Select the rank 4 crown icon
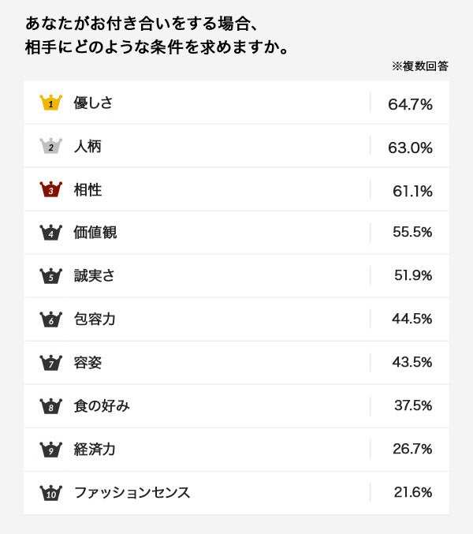Viewport: 473px width, 534px height. pyautogui.click(x=50, y=233)
